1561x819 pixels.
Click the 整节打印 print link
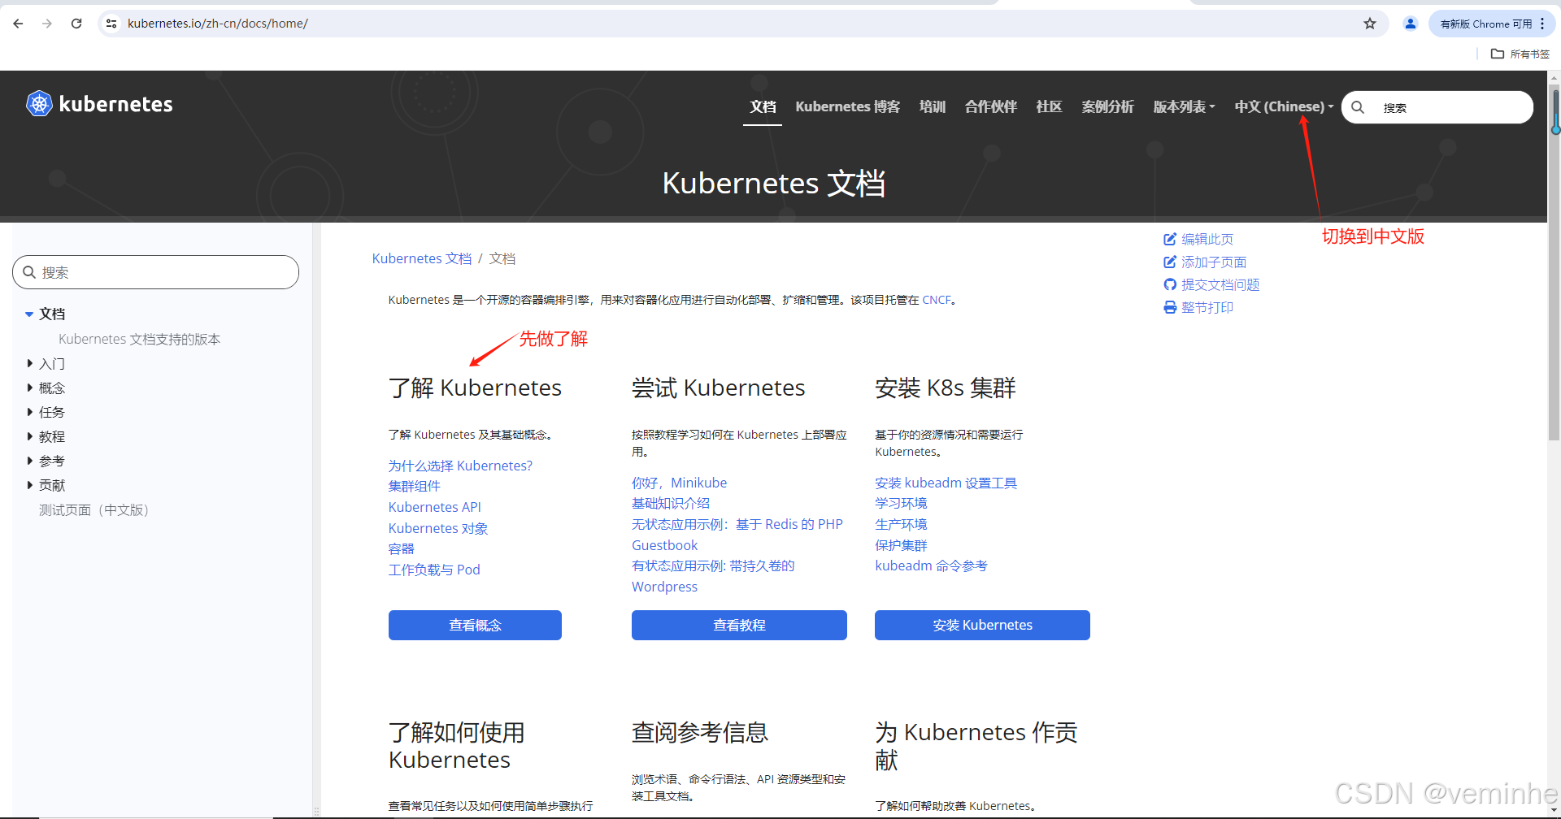click(x=1198, y=307)
